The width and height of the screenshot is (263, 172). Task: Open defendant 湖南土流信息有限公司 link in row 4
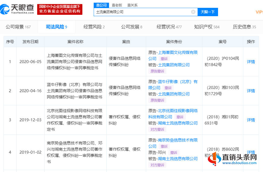click(178, 159)
